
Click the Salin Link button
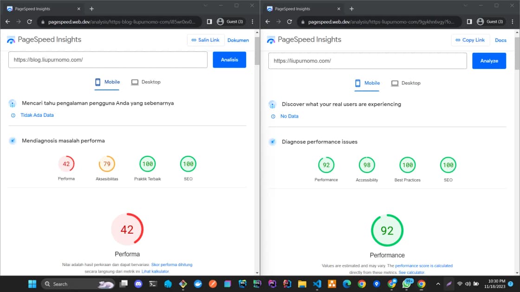coord(206,40)
